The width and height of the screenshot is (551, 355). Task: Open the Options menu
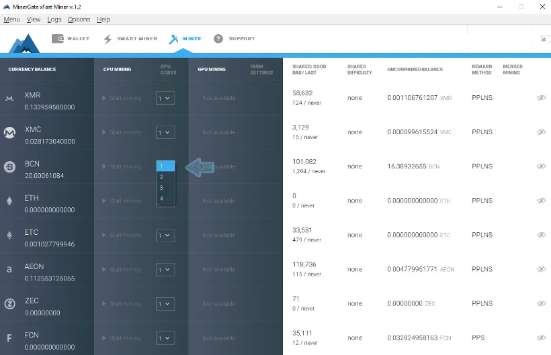79,19
